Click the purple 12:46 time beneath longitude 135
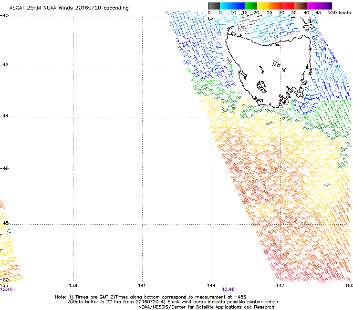 (x=6, y=289)
